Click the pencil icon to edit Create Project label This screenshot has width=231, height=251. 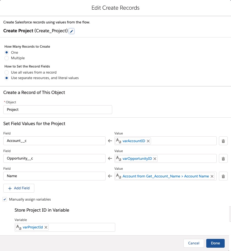[x=71, y=31]
